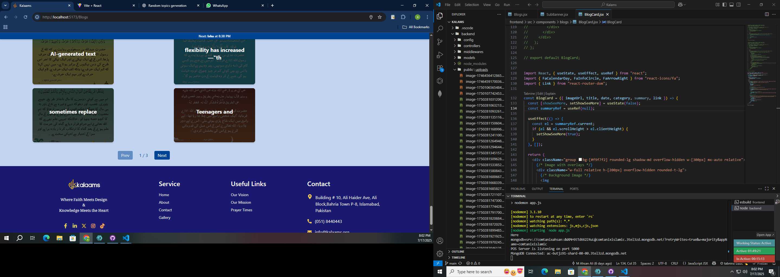
Task: Click the X (Twitter) icon in the footer
Action: tap(84, 226)
